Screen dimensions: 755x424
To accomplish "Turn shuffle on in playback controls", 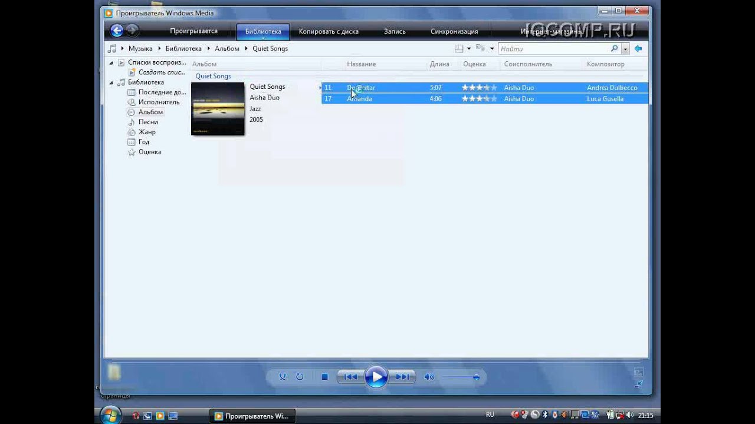I will coord(283,377).
